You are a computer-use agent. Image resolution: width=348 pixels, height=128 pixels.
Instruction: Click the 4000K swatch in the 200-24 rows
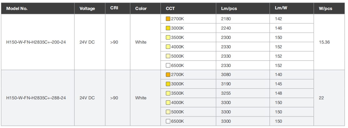168,47
